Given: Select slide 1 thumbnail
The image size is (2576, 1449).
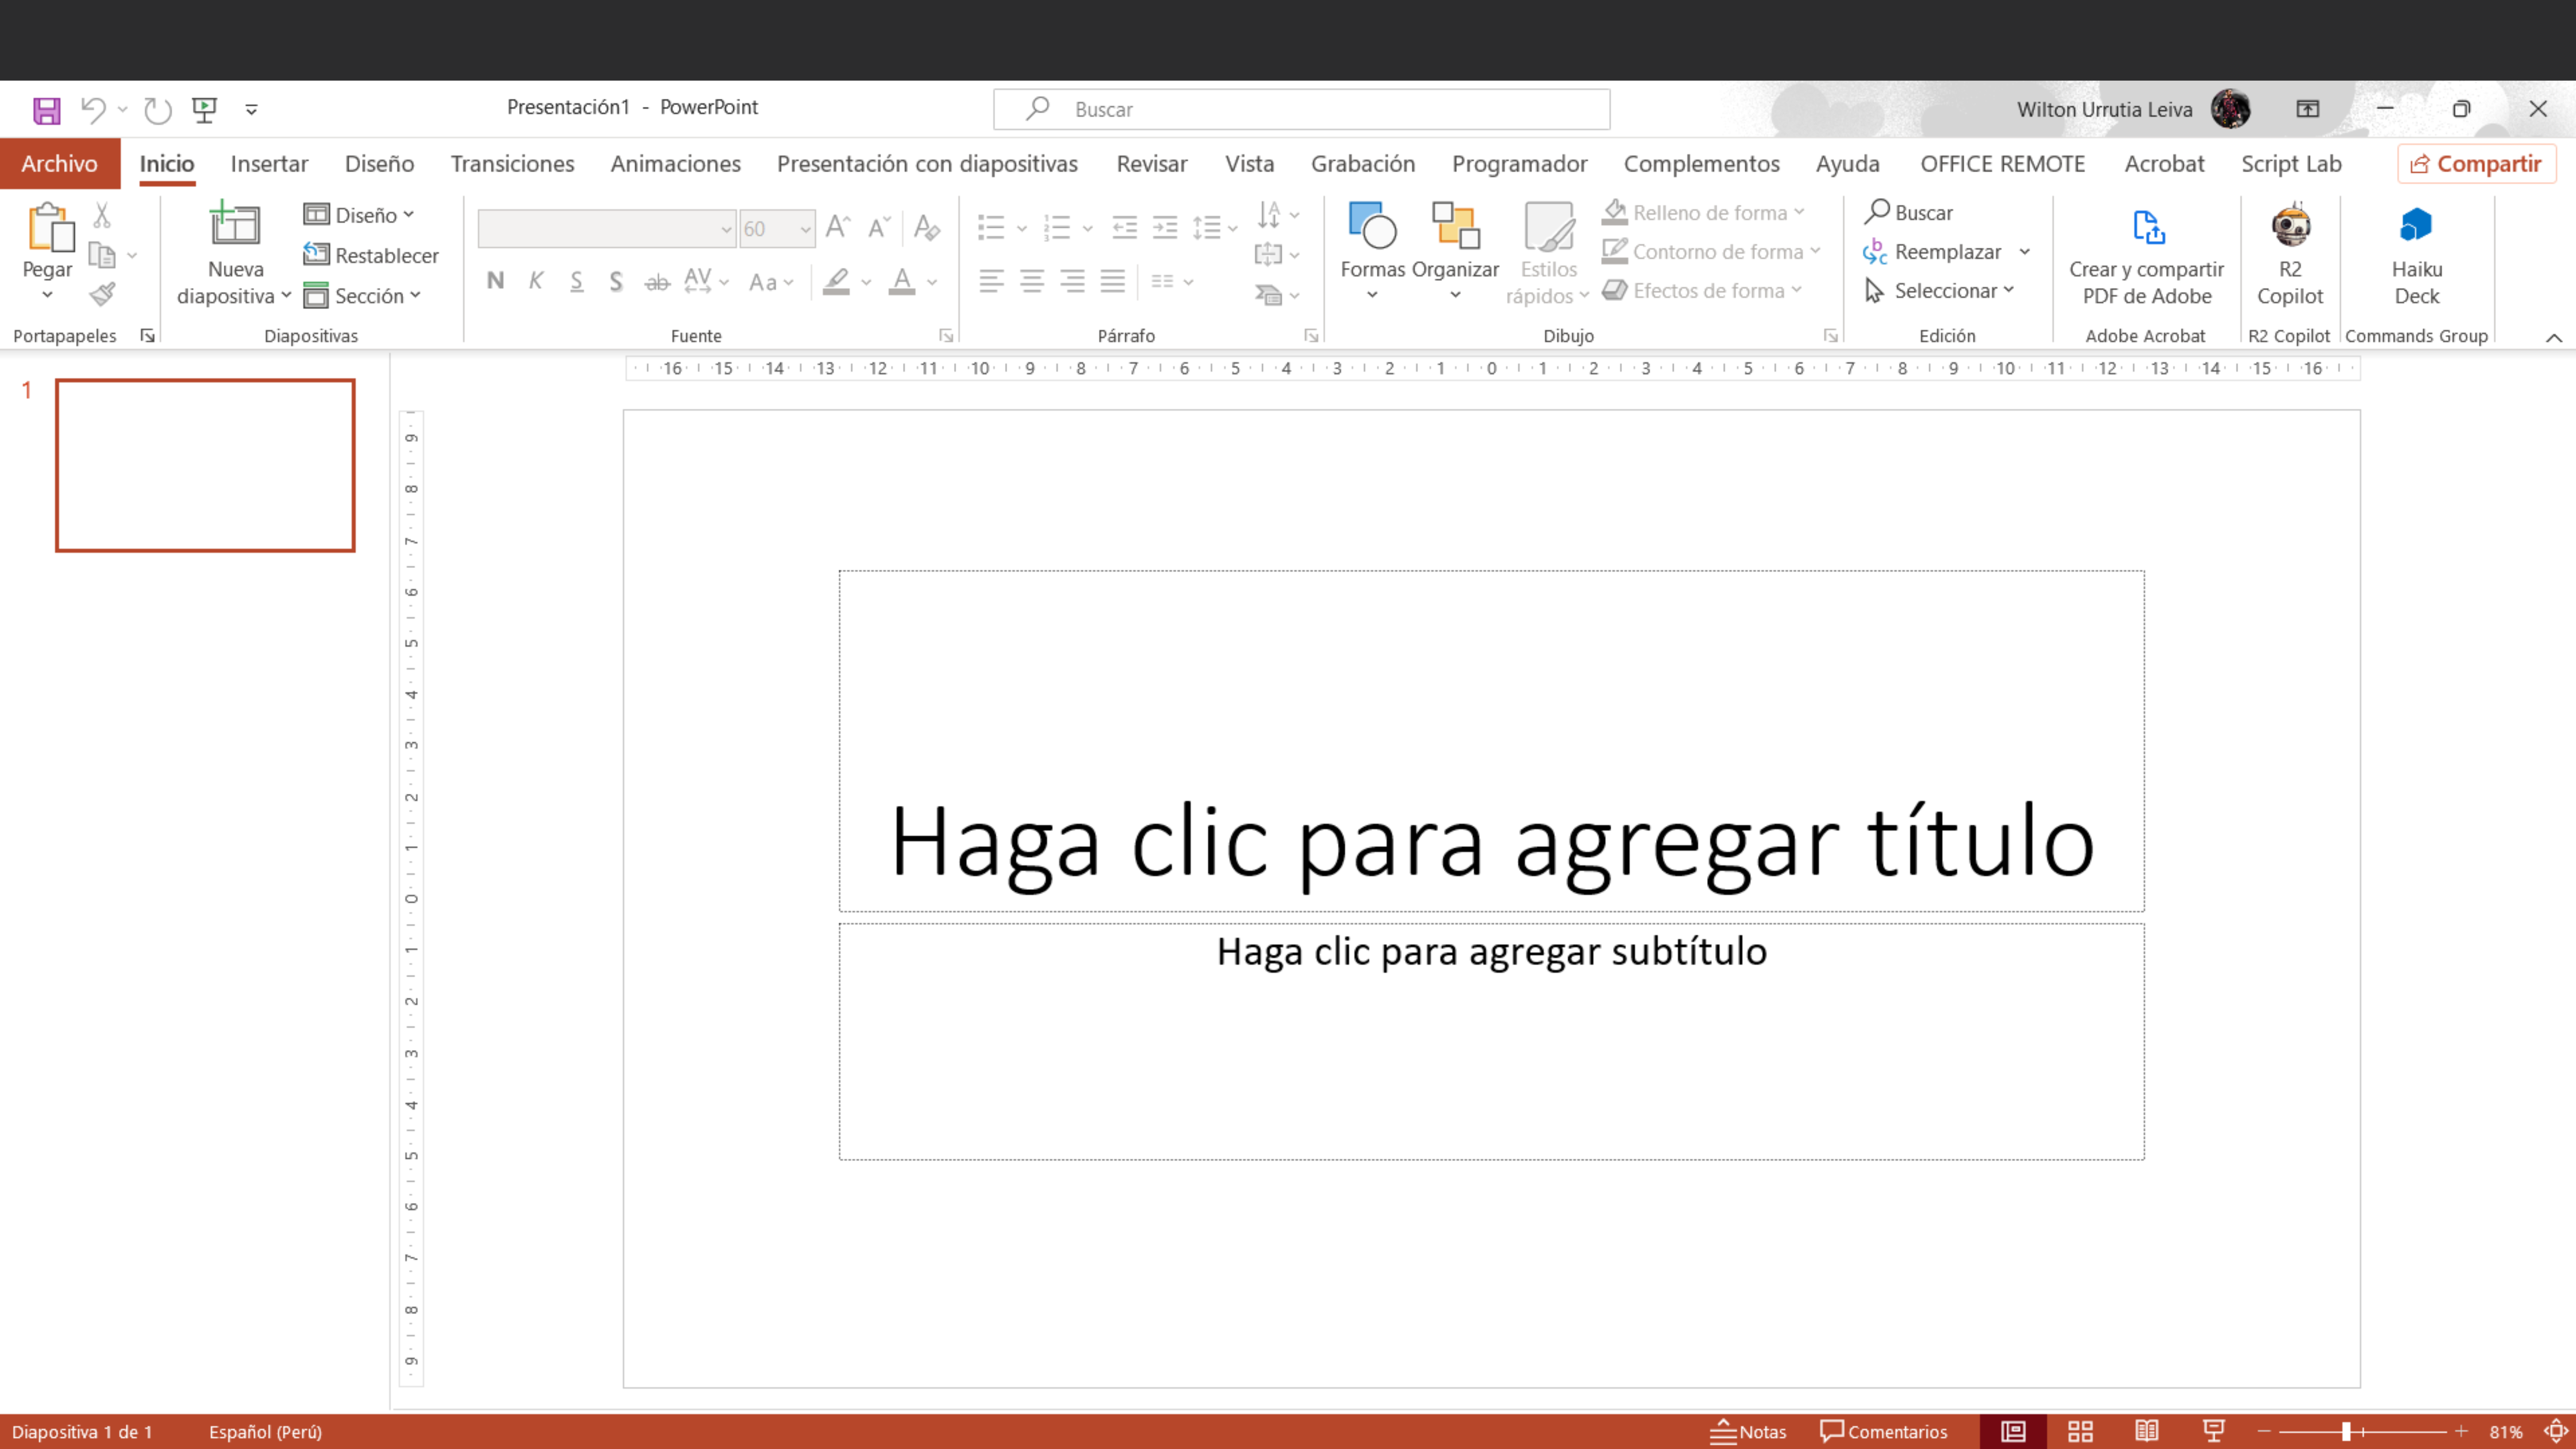Looking at the screenshot, I should coord(205,465).
